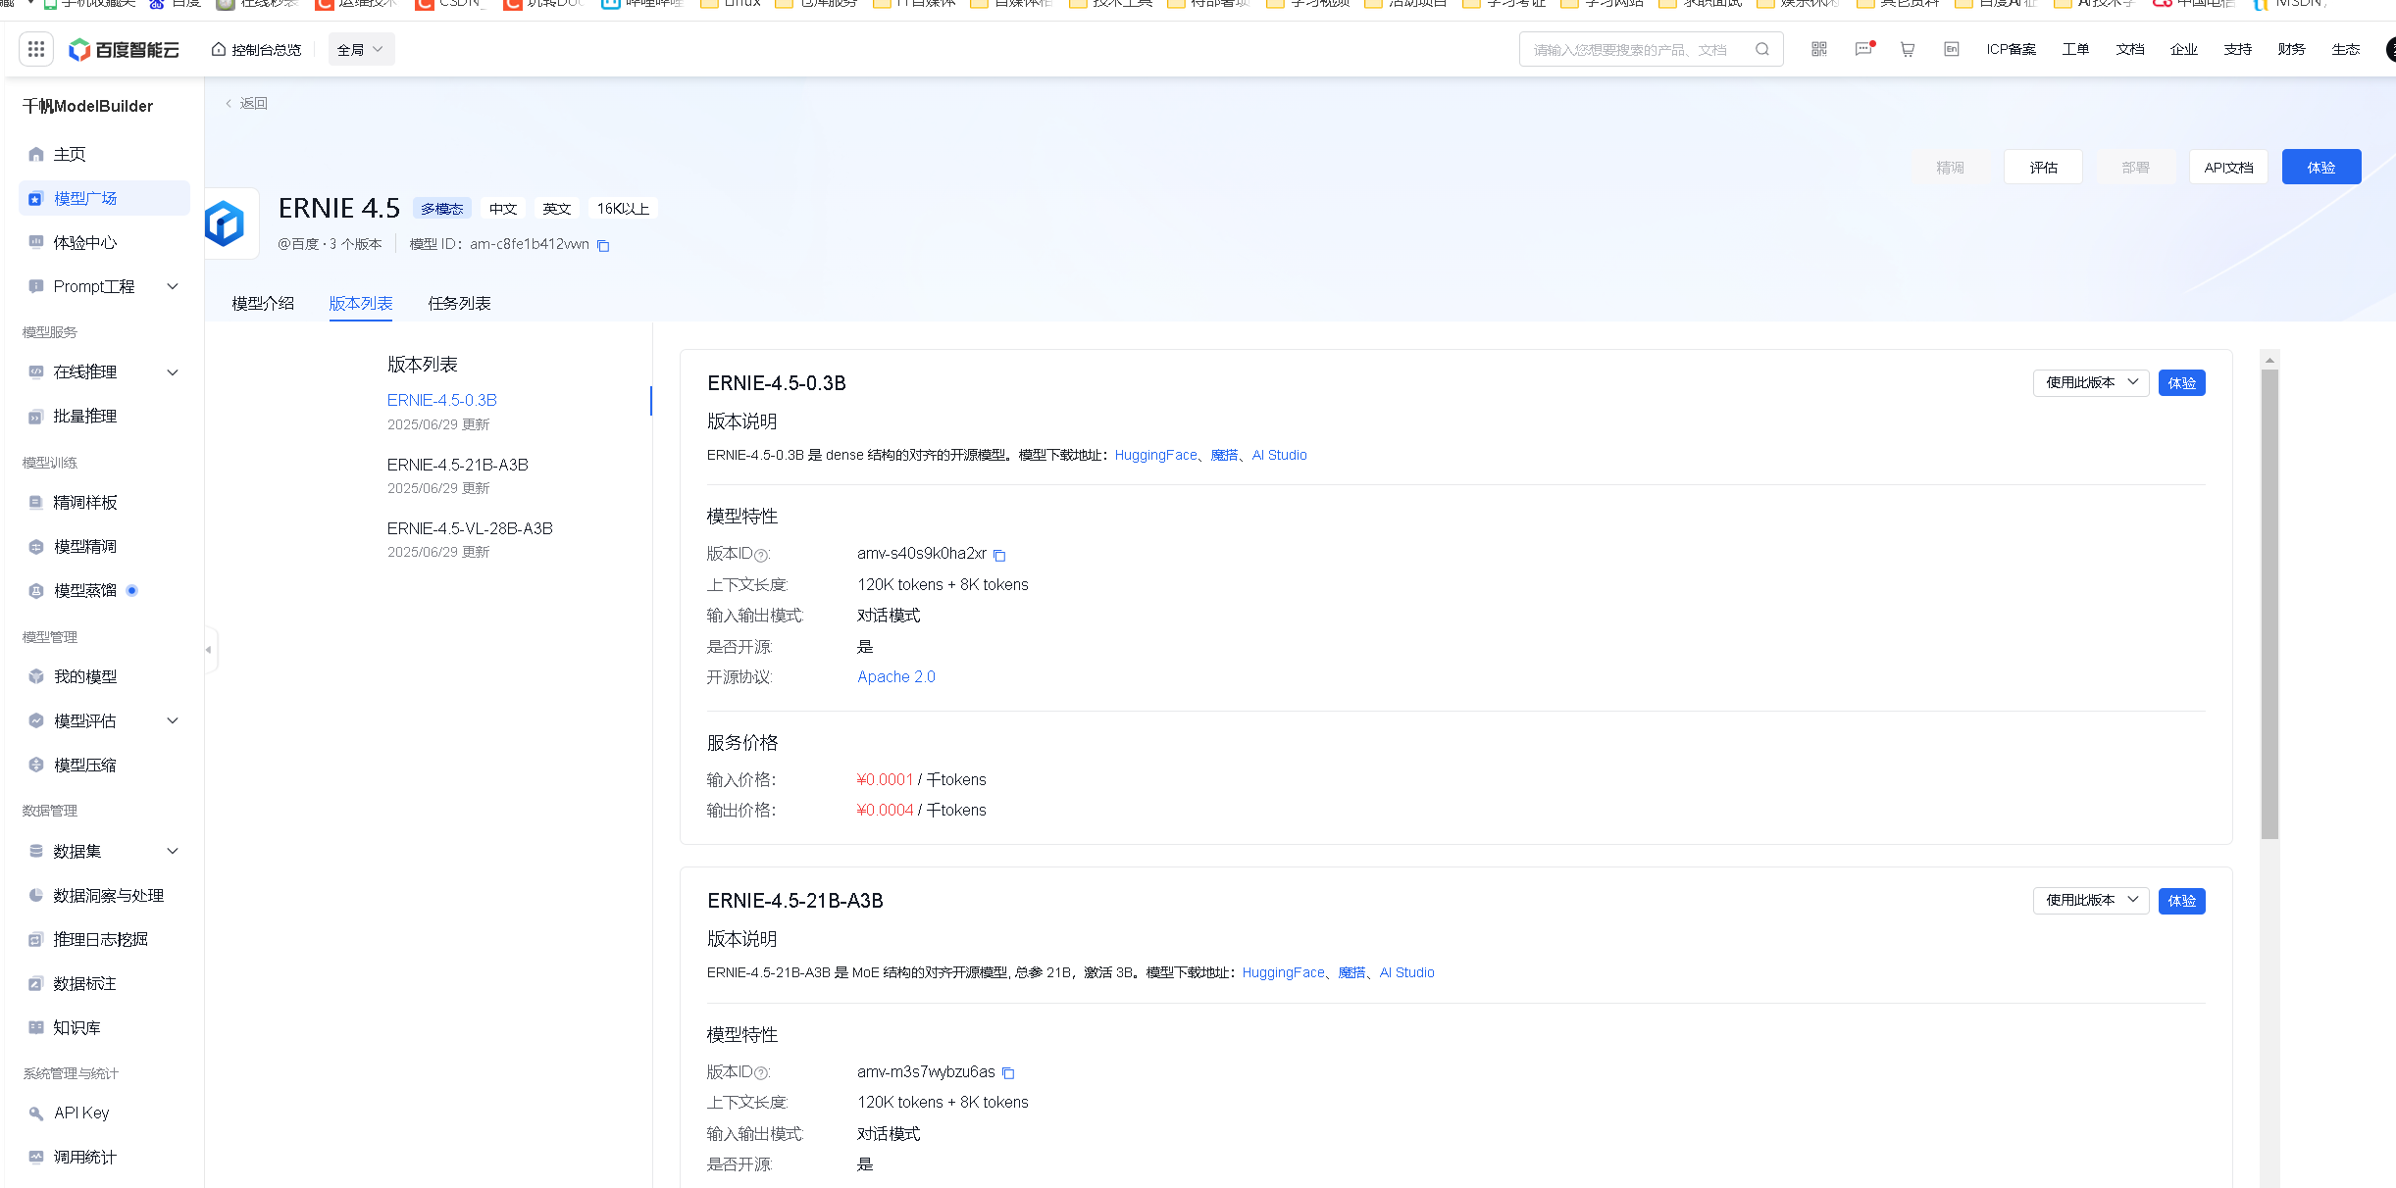2396x1188 pixels.
Task: Open AI Studio link for ERNIE-4.5-0.3B
Action: 1279,455
